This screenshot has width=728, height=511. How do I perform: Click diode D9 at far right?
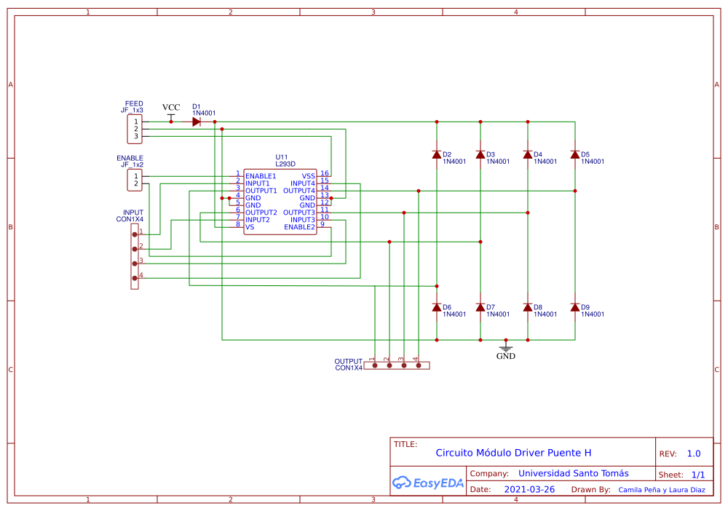pyautogui.click(x=575, y=307)
